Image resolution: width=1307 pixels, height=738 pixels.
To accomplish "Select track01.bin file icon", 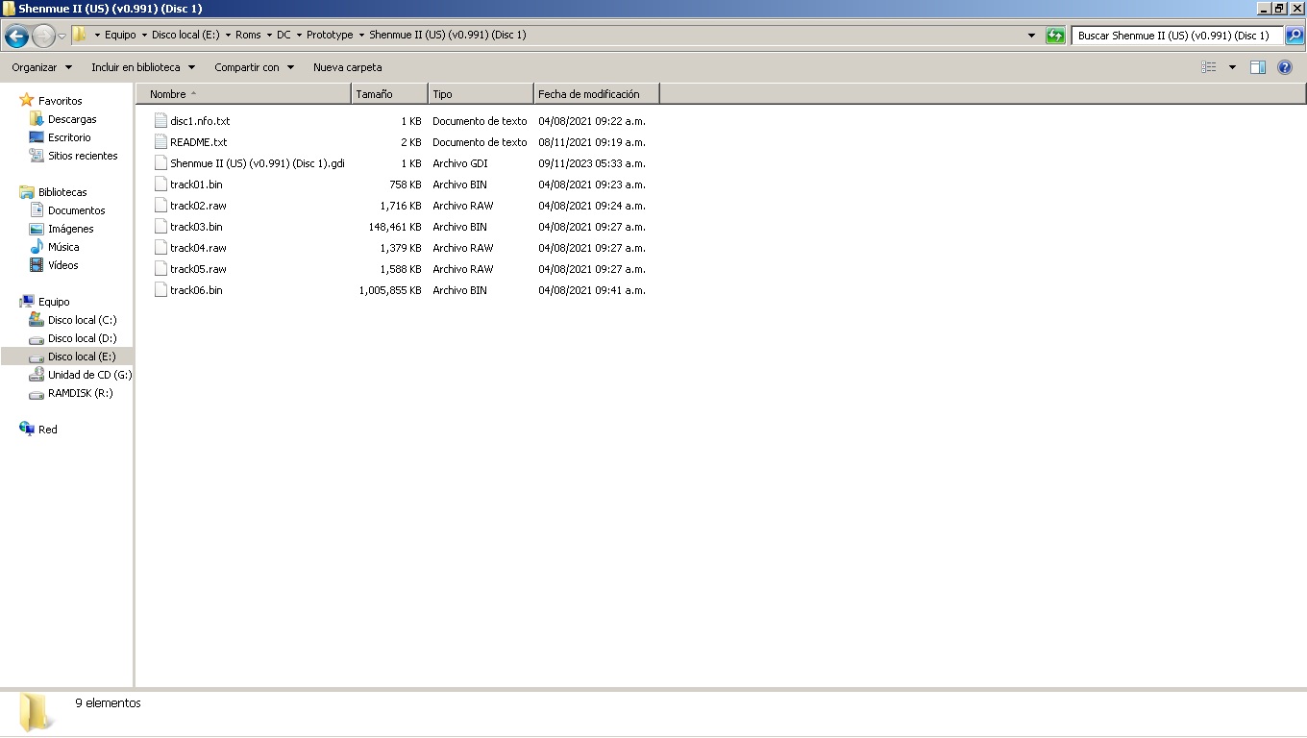I will point(160,184).
